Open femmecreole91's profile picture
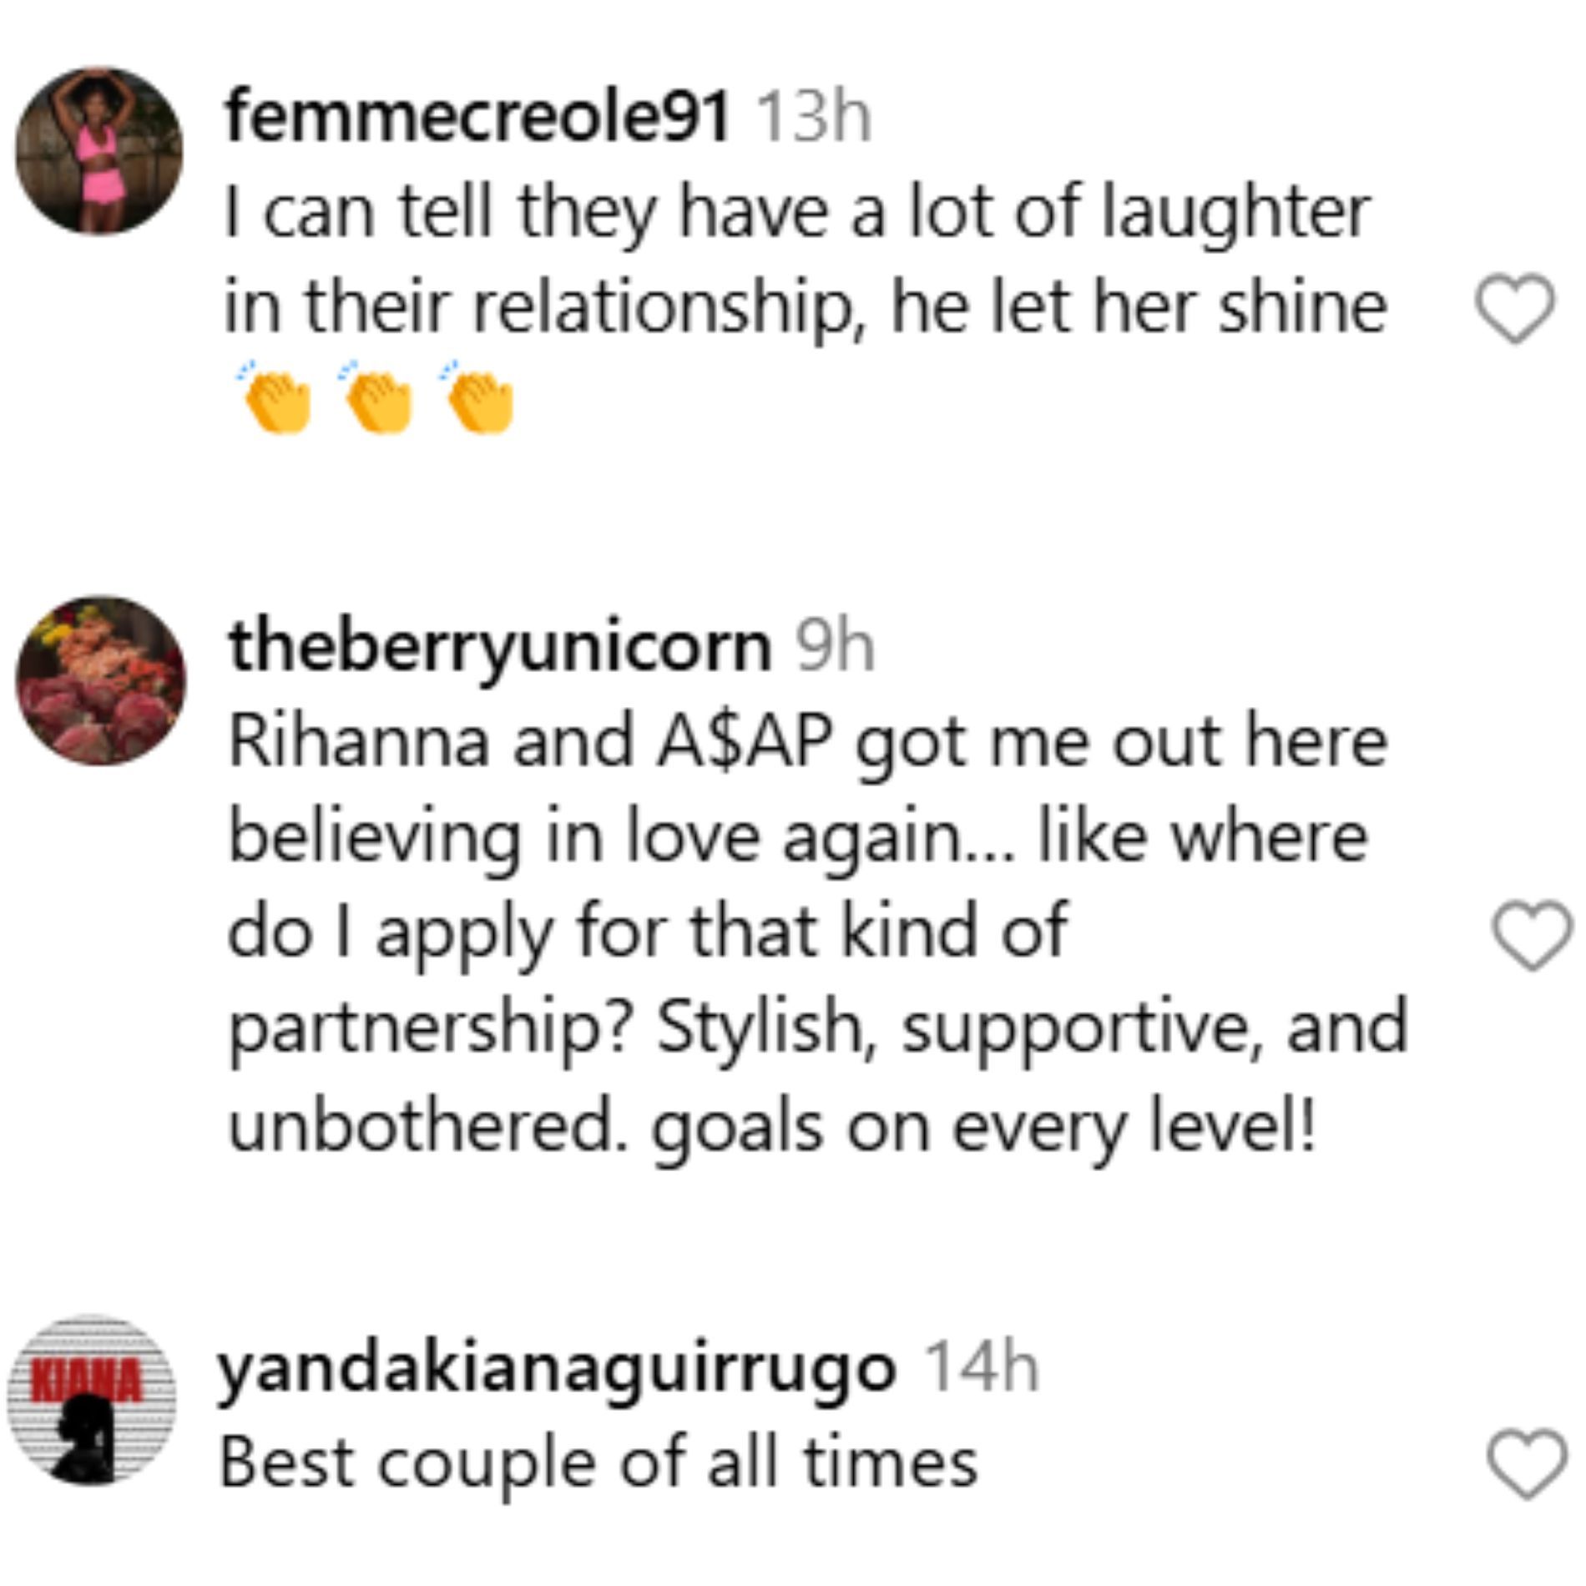The width and height of the screenshot is (1586, 1586). pyautogui.click(x=98, y=151)
